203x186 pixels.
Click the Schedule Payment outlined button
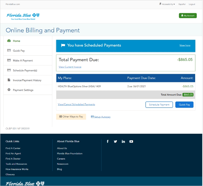[x=159, y=105]
